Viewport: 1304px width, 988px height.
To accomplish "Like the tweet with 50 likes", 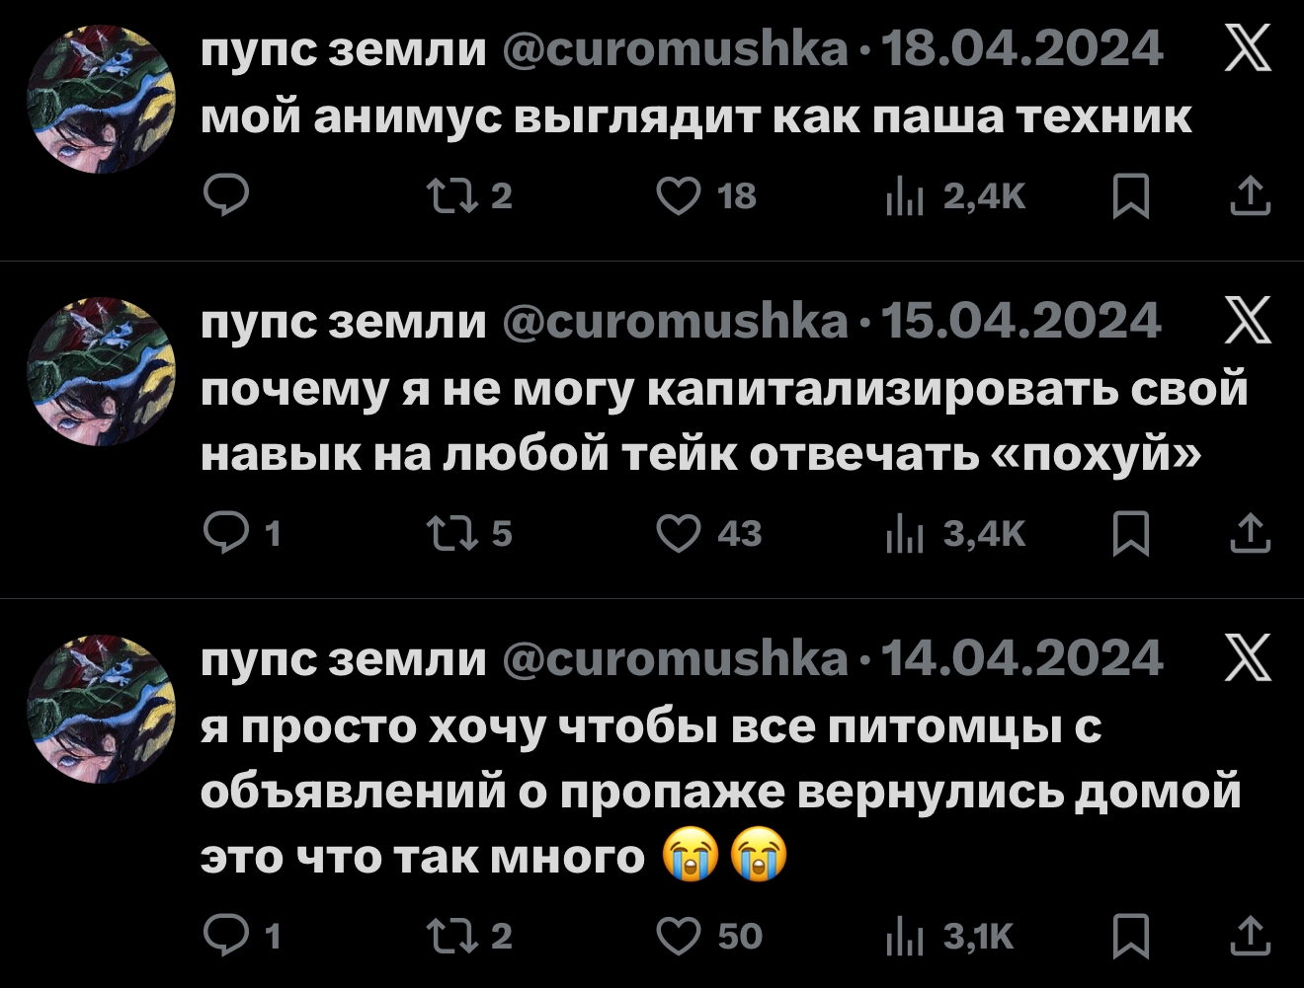I will click(679, 935).
